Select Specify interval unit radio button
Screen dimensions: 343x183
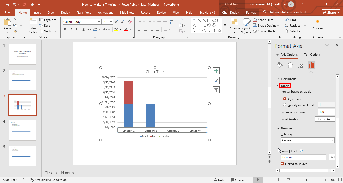point(285,105)
